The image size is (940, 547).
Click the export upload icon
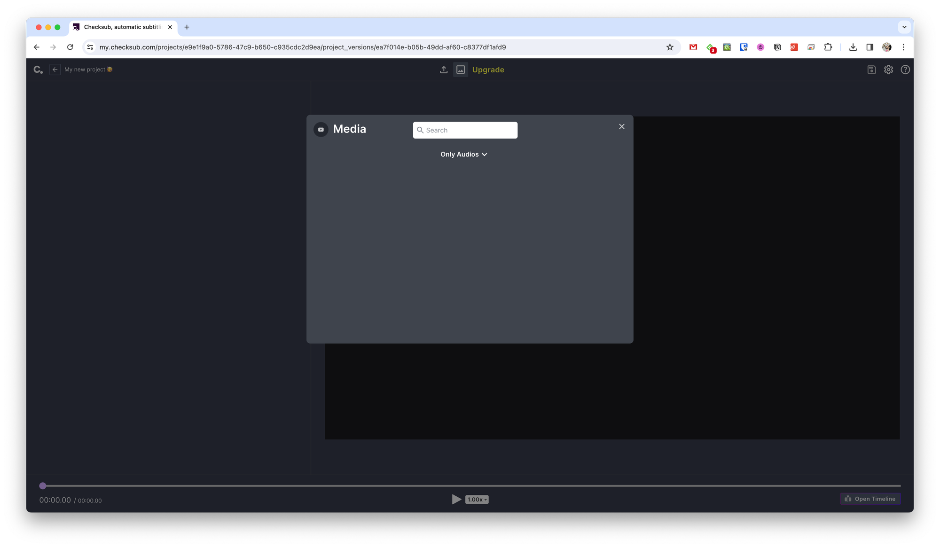pos(444,69)
